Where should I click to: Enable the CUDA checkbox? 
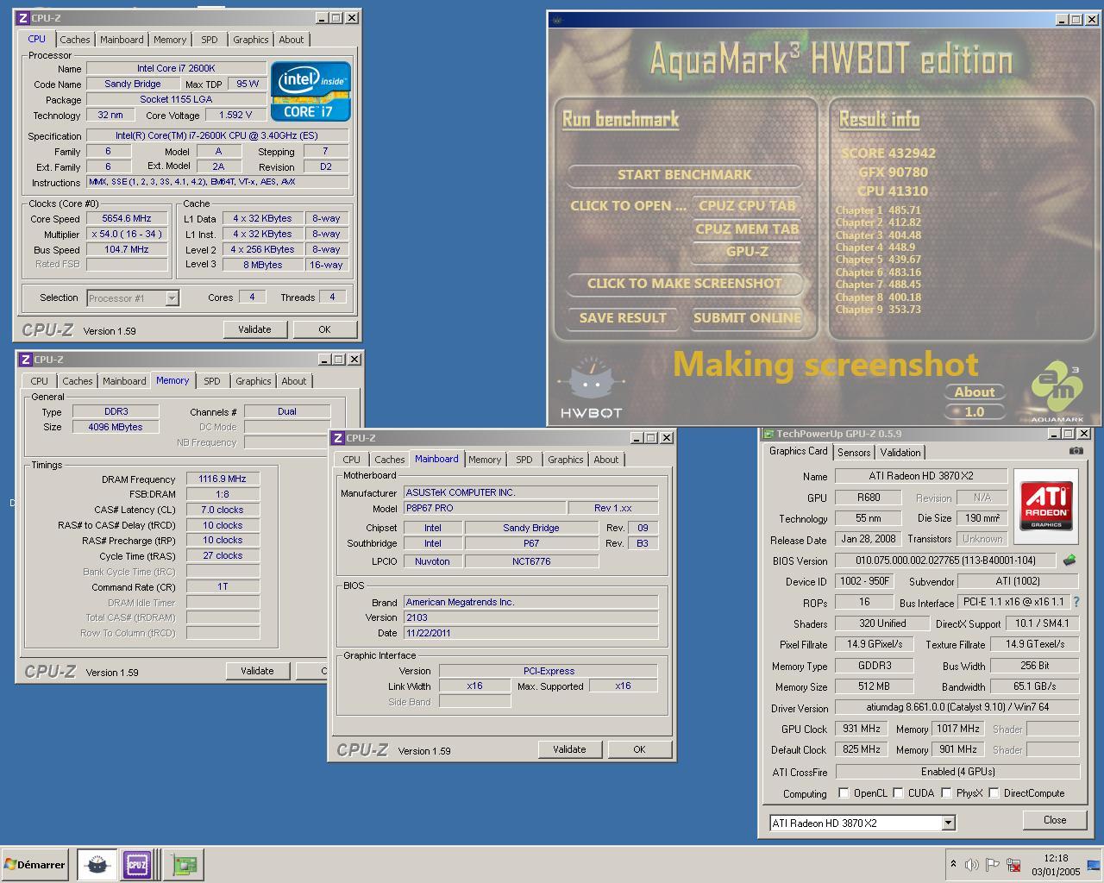898,793
